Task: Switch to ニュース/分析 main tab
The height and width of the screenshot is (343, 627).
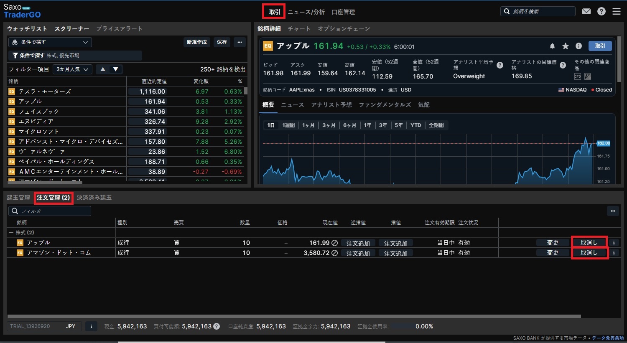Action: click(x=306, y=12)
